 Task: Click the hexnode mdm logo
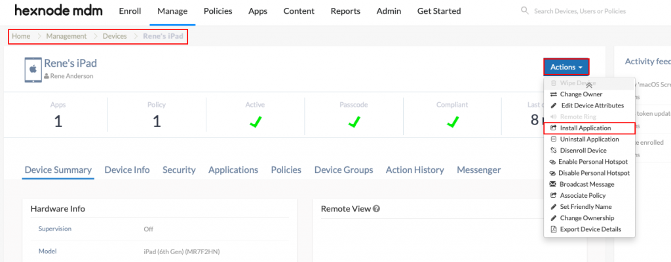click(58, 10)
